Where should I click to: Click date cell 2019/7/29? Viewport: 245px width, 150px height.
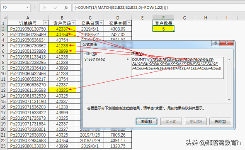pos(90,140)
